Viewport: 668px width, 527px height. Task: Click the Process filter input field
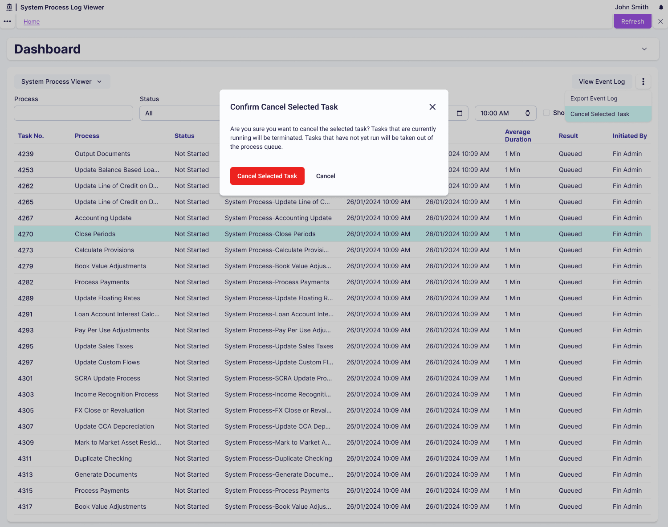pyautogui.click(x=73, y=113)
